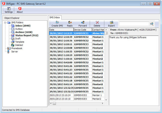Select message dated 30/01/2013 2:10:08

coord(77,48)
